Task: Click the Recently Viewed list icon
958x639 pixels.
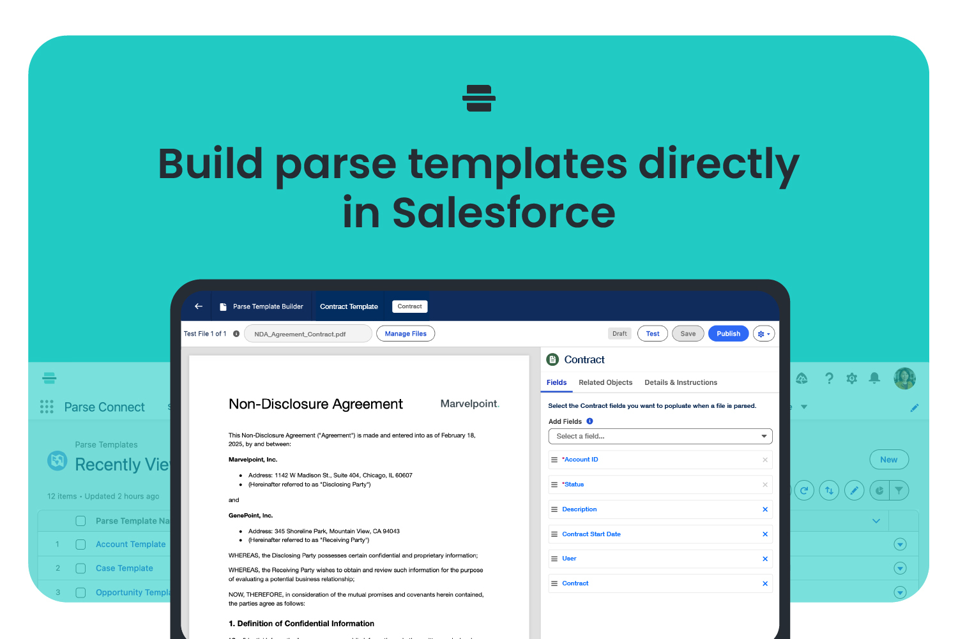Action: coord(57,460)
